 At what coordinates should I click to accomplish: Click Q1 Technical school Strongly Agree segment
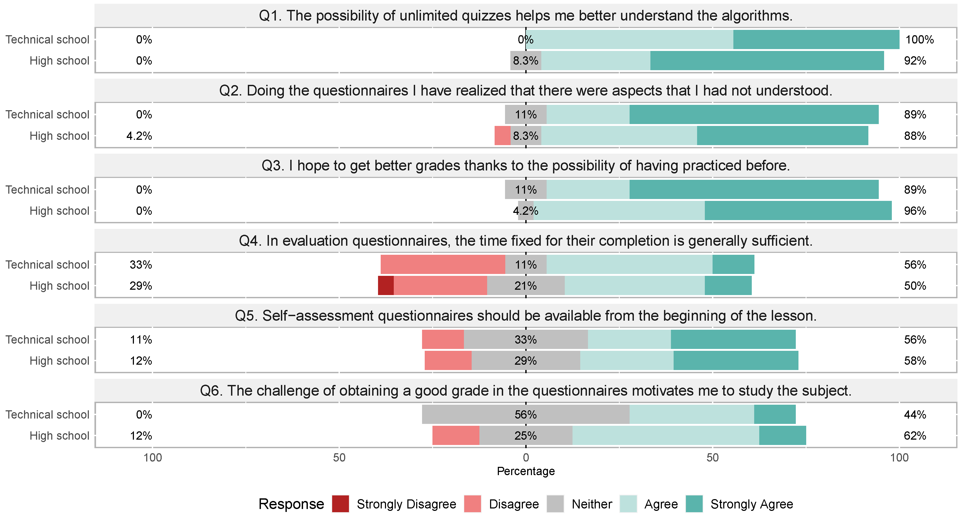click(816, 39)
